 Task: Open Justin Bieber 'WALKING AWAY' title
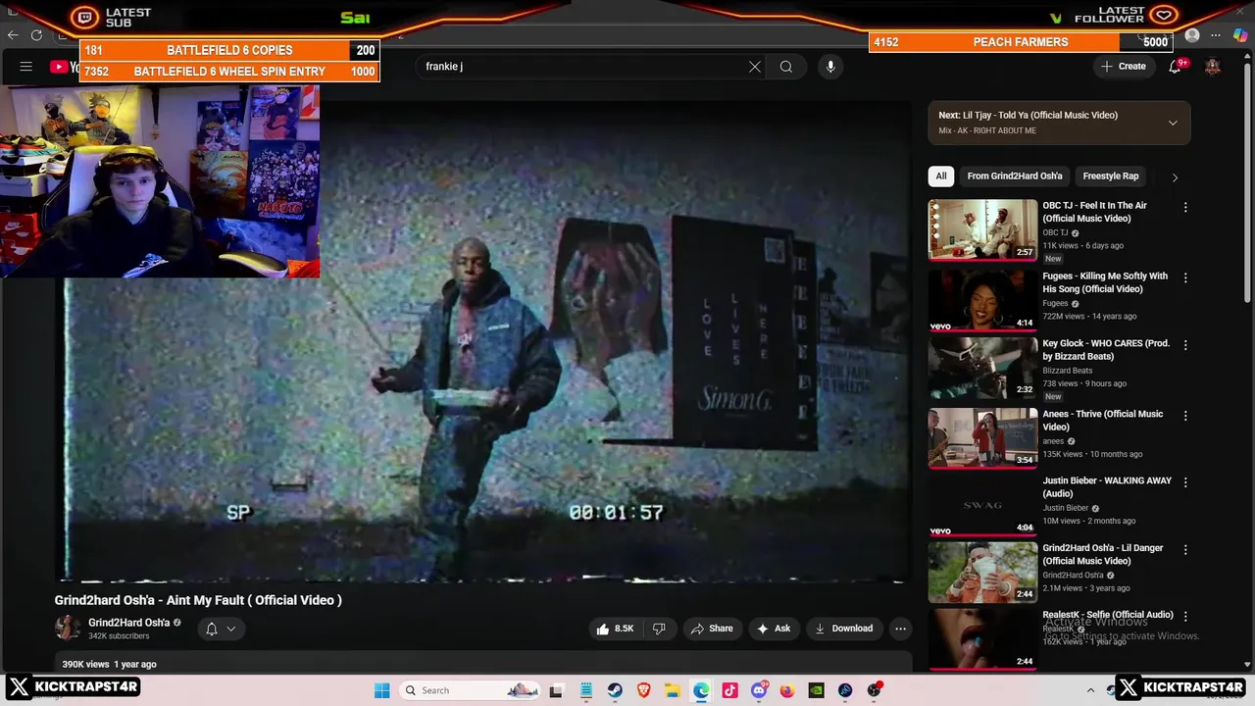click(x=1107, y=487)
